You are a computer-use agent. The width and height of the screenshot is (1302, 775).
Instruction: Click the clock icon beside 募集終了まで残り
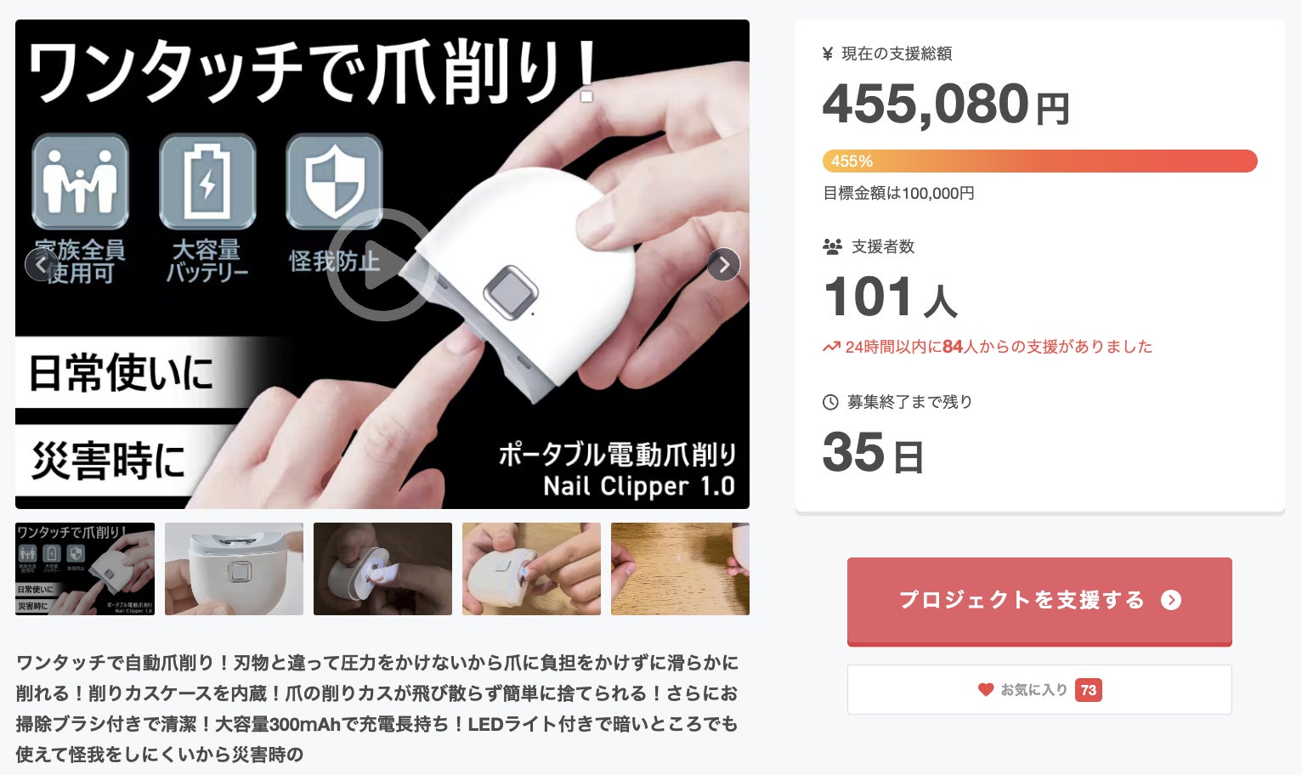click(830, 402)
